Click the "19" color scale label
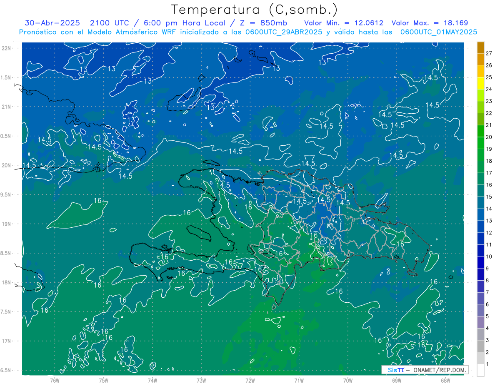500x386 pixels. 489,149
